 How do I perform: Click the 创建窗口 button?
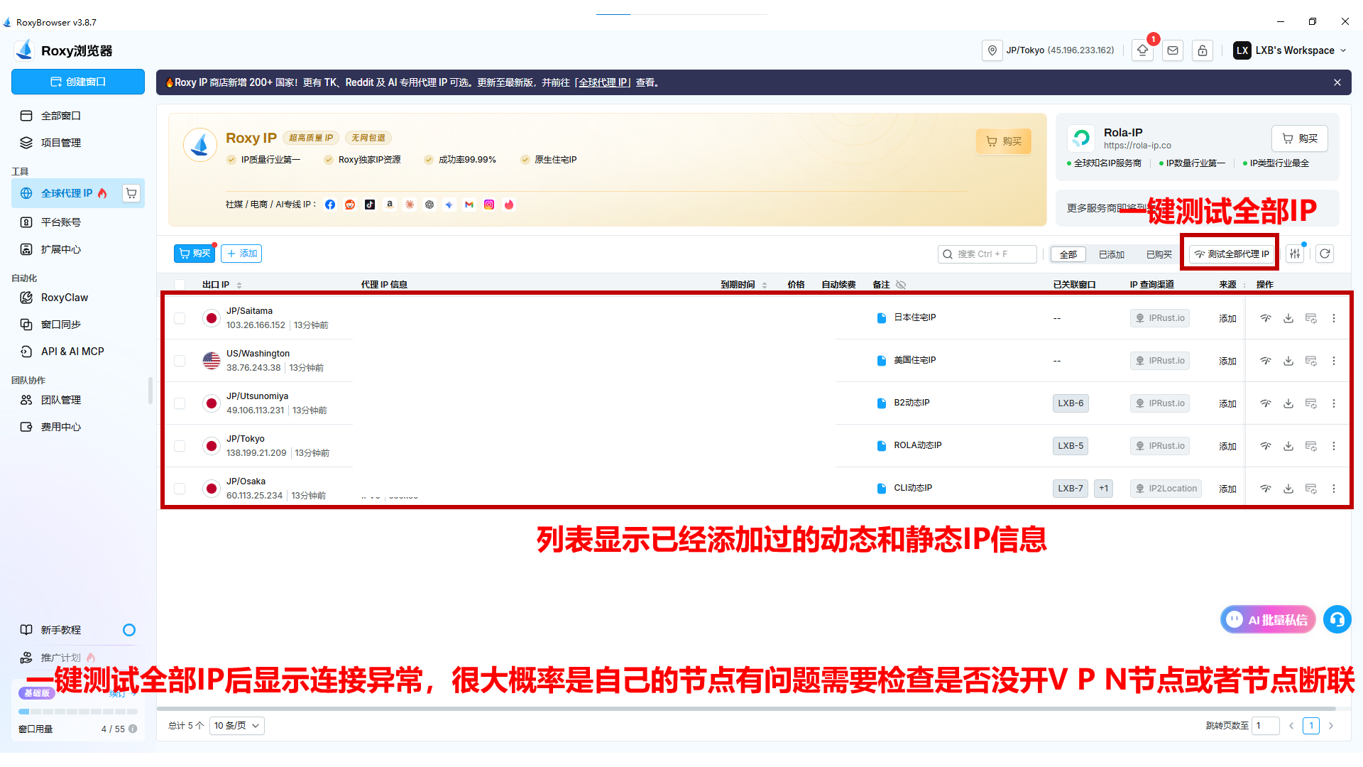(x=78, y=82)
